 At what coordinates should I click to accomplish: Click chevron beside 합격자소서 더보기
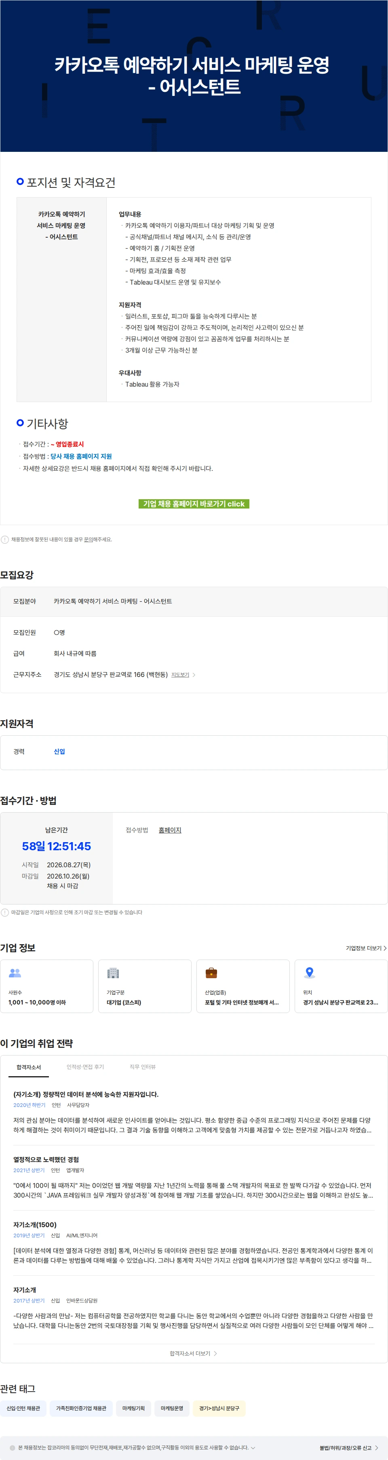coord(215,1354)
